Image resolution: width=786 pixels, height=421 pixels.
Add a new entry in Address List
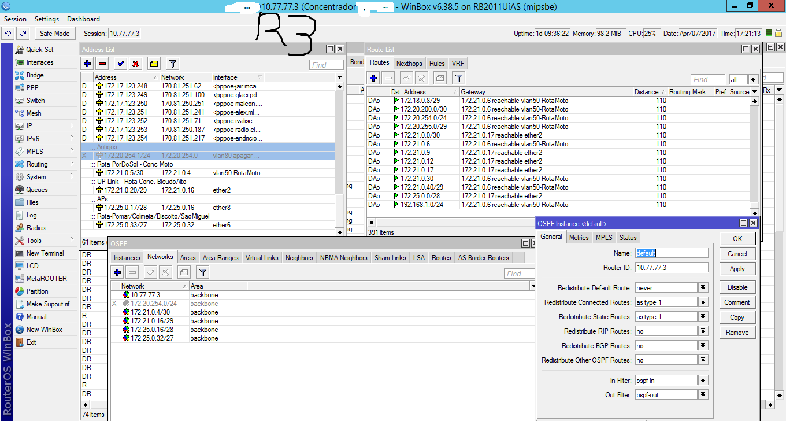click(87, 64)
